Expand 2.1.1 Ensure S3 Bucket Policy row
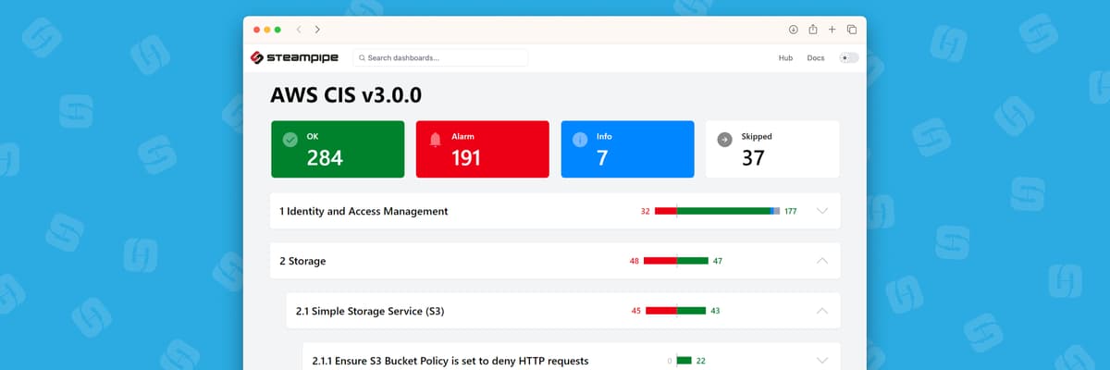Viewport: 1110px width, 370px height. point(822,361)
